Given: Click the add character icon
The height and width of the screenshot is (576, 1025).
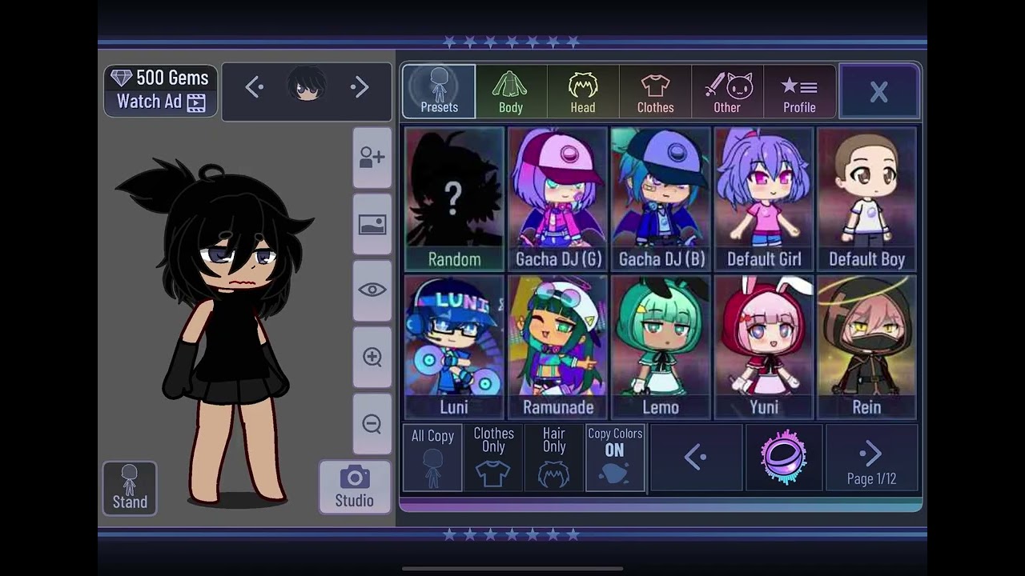Looking at the screenshot, I should [x=372, y=158].
